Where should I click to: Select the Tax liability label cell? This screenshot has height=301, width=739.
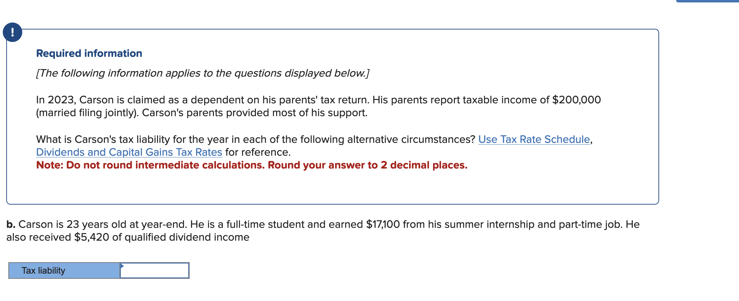point(64,271)
